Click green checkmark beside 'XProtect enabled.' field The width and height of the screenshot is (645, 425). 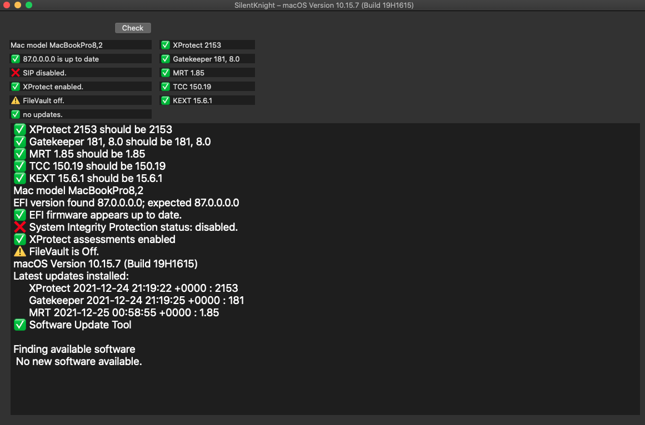16,87
